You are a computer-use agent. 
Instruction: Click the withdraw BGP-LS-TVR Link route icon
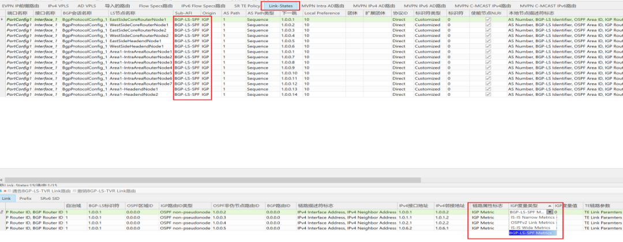click(75, 190)
